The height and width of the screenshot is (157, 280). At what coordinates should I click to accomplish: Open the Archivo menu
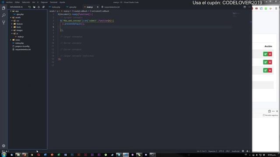click(x=9, y=2)
